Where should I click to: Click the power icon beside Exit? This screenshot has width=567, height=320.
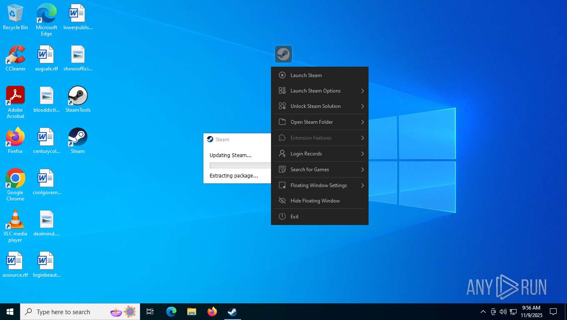(282, 216)
